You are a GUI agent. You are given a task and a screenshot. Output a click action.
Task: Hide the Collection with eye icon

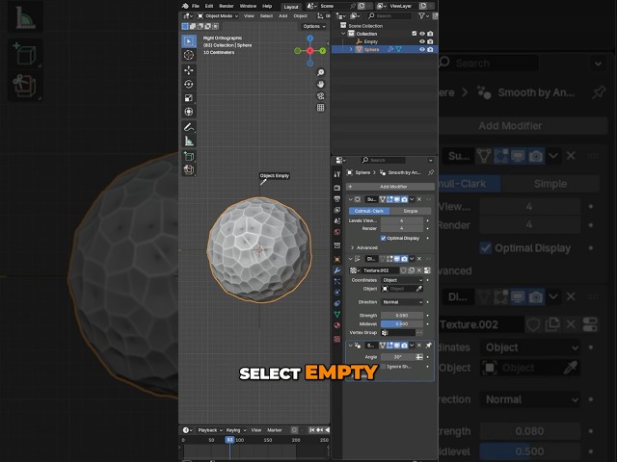coord(422,34)
